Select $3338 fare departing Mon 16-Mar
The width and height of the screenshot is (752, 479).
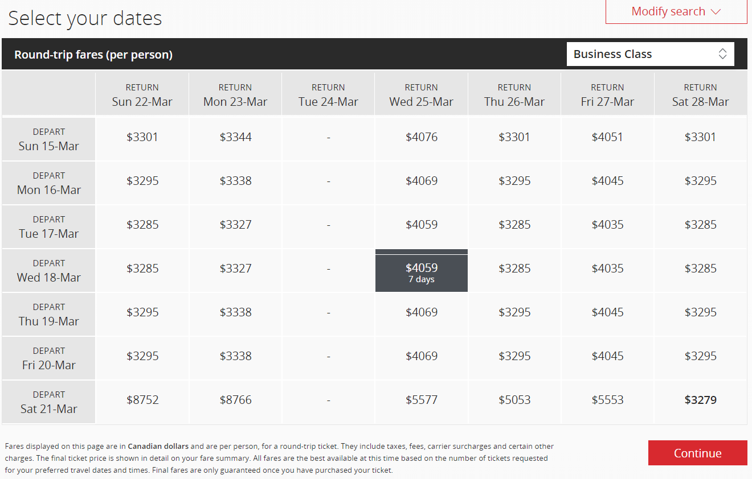[235, 181]
